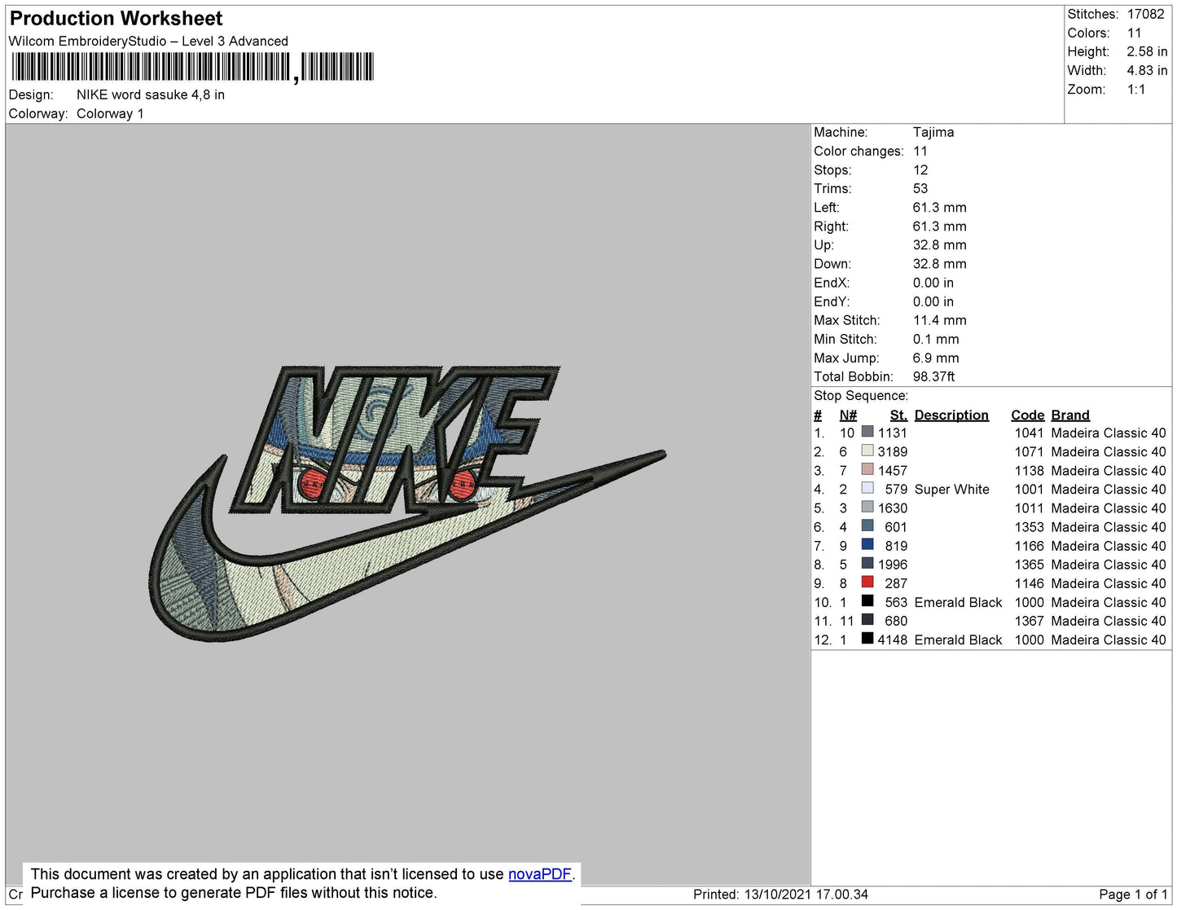Select the Super White color swatch
Viewport: 1177px width, 910px height.
[867, 488]
